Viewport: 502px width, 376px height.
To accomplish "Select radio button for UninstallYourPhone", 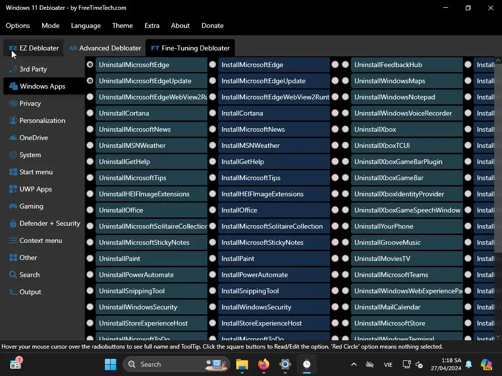I will 346,226.
